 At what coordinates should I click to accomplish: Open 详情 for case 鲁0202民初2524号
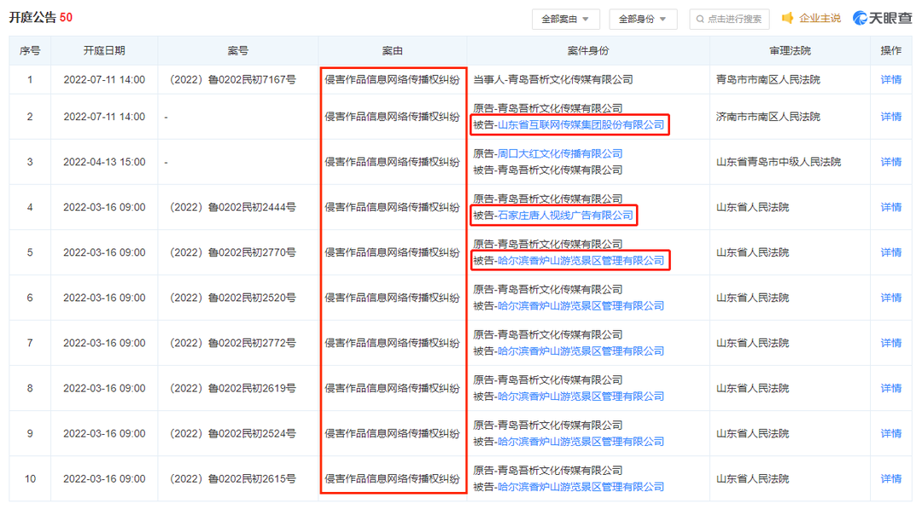click(890, 433)
